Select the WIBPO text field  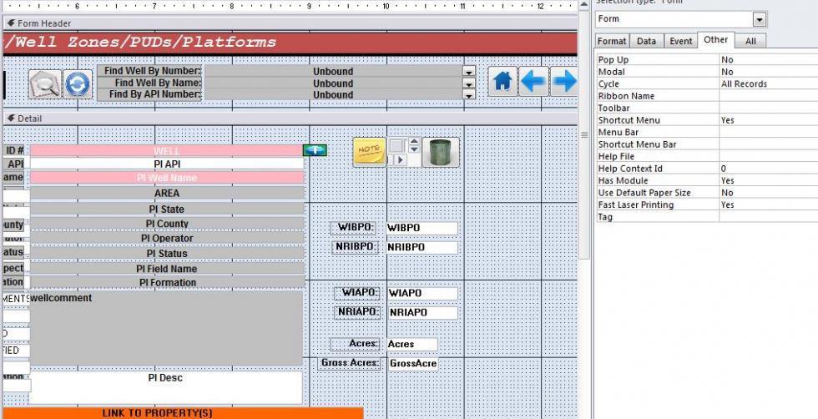[422, 228]
